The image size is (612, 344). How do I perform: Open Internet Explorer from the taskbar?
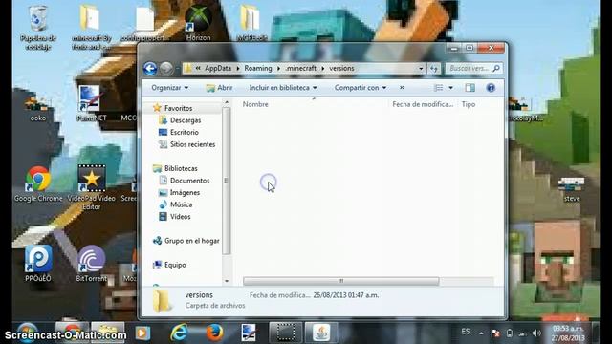pyautogui.click(x=179, y=333)
